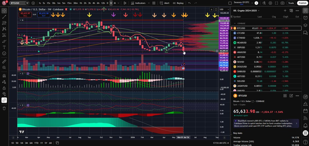Edit notes with pencil icon in details

pyautogui.click(x=291, y=96)
